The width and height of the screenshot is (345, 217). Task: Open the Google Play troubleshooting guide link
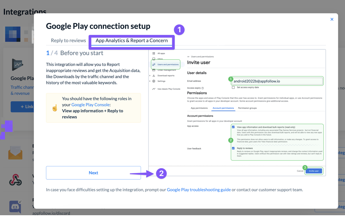(x=199, y=190)
